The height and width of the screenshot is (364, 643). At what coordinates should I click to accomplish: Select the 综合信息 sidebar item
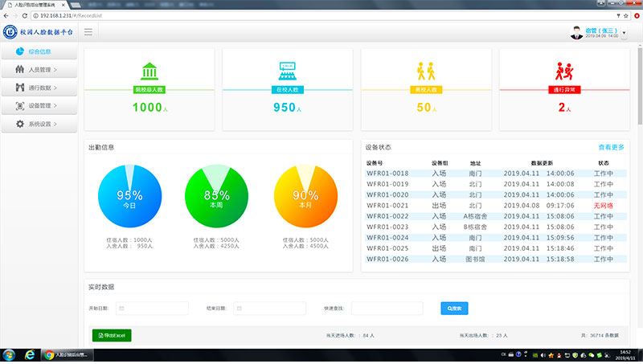[39, 51]
